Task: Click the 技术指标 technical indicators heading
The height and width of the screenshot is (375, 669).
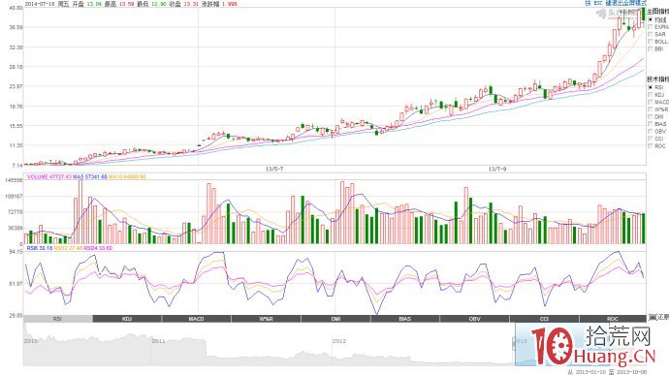Action: click(x=658, y=79)
